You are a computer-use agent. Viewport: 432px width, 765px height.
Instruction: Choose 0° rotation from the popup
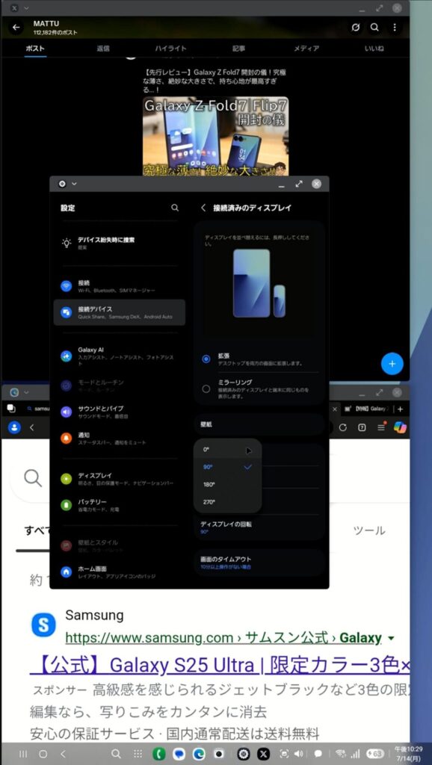point(227,449)
